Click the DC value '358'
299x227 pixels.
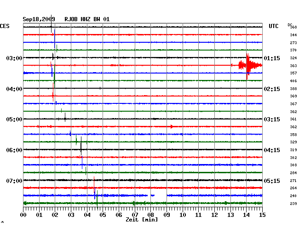293,135
